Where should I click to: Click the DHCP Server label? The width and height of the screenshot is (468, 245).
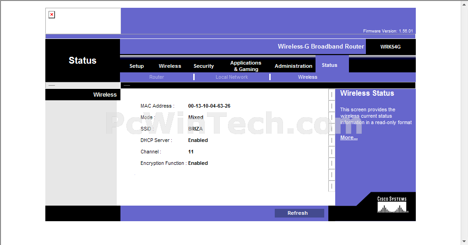[156, 140]
